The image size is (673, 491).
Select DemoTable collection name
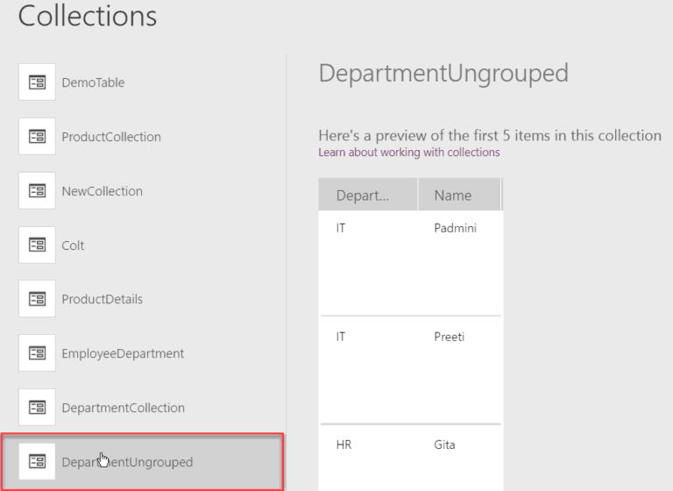(x=93, y=82)
